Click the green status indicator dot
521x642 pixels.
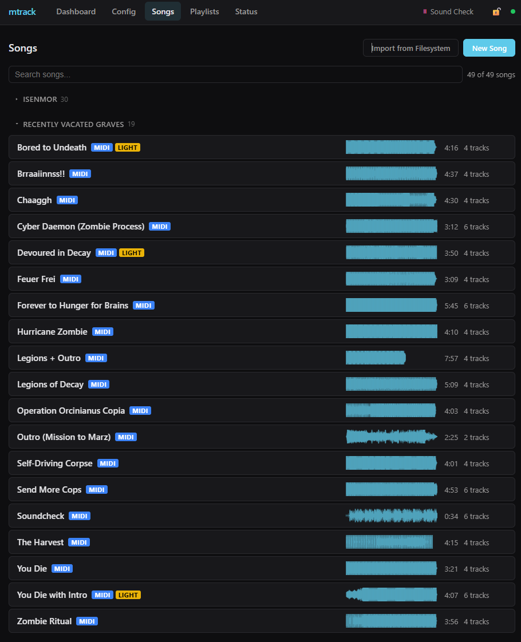[x=514, y=11]
